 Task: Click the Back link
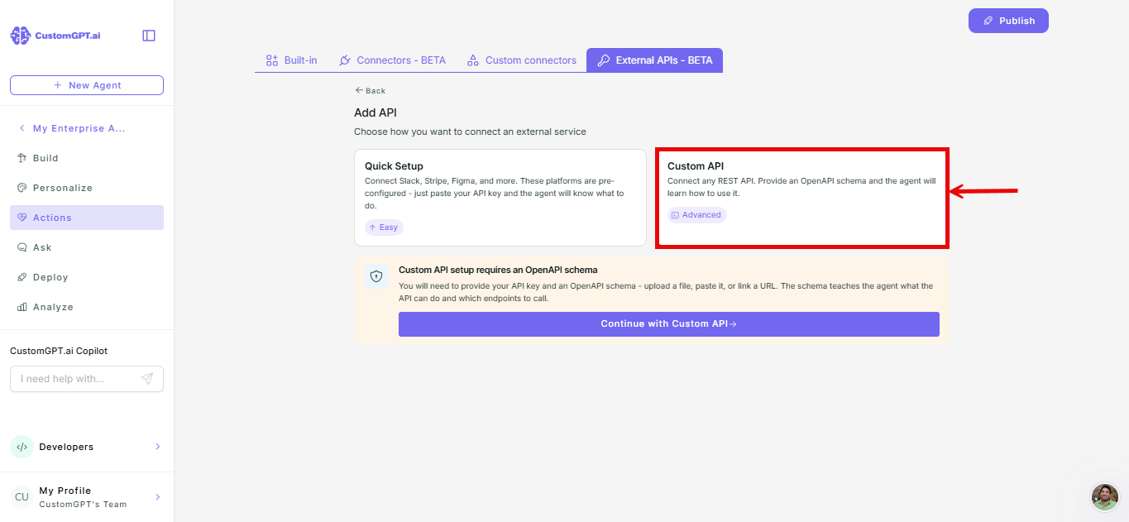point(370,91)
